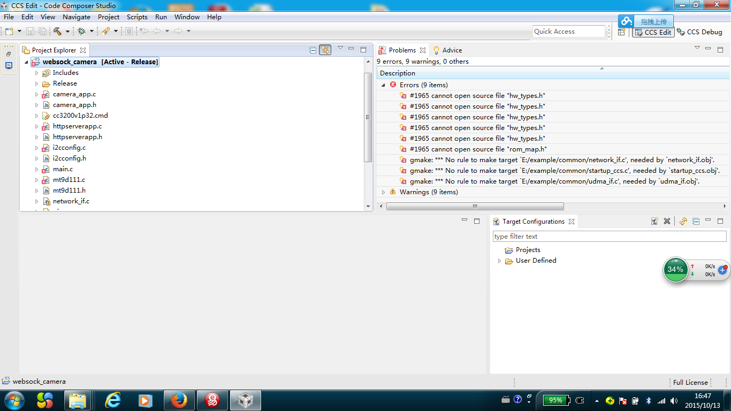Expand the User Defined folder

tap(499, 261)
